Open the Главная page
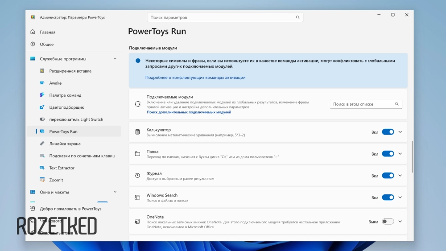The image size is (446, 251). point(47,32)
